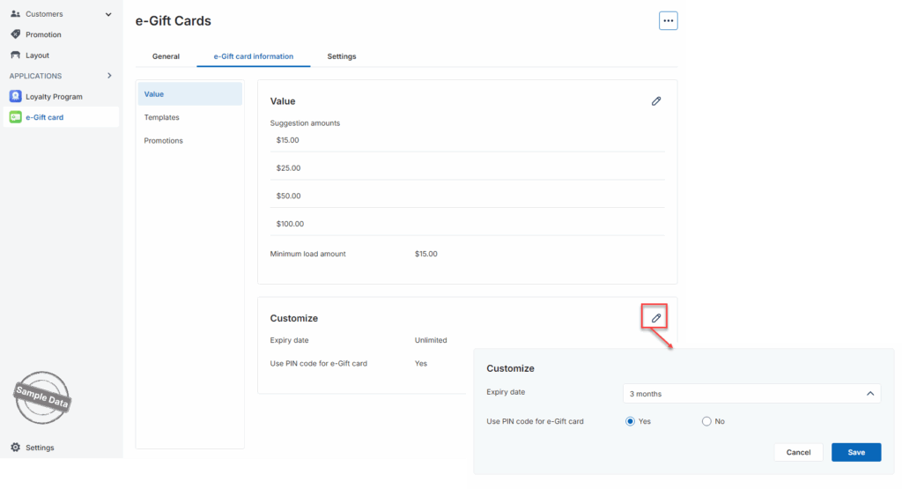Viewport: 902px width, 489px height.
Task: Click the Cancel button
Action: 798,452
